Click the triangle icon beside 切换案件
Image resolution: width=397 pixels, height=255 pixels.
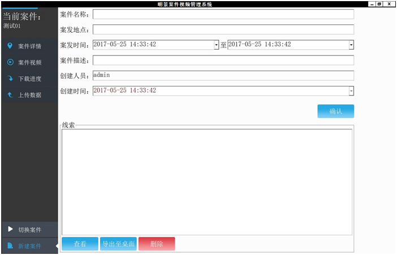[x=10, y=230]
